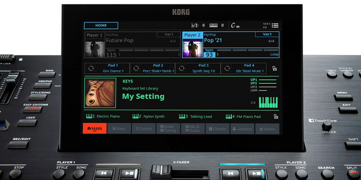This screenshot has width=361, height=180.
Task: Open the Player 2 style thumbnail
Action: coord(193,48)
